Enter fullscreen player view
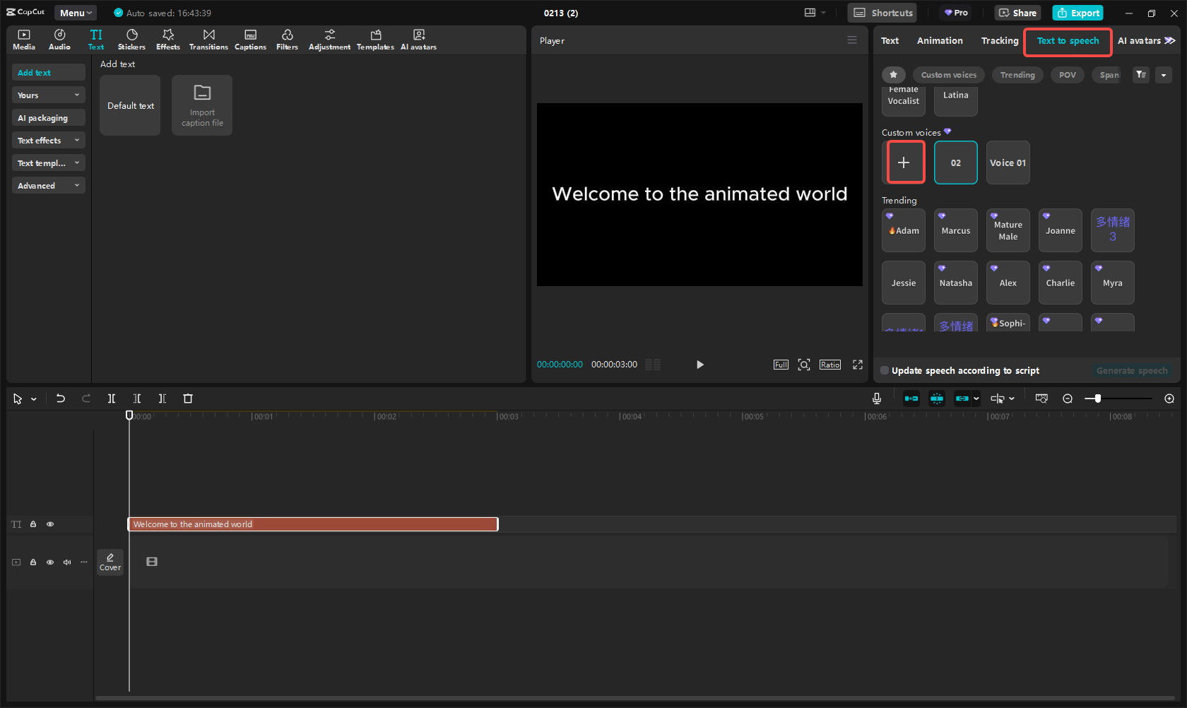This screenshot has width=1187, height=708. pos(858,365)
